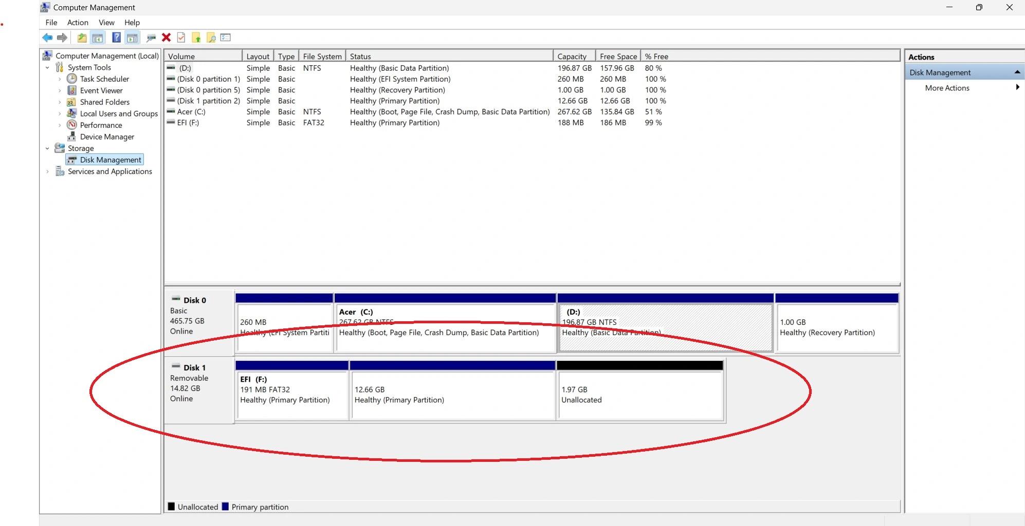The height and width of the screenshot is (526, 1025).
Task: Select the Acer (C:) partition block
Action: click(x=445, y=323)
